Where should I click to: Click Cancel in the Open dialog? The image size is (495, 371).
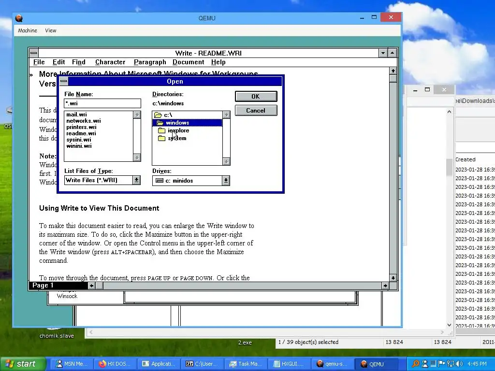pyautogui.click(x=256, y=111)
